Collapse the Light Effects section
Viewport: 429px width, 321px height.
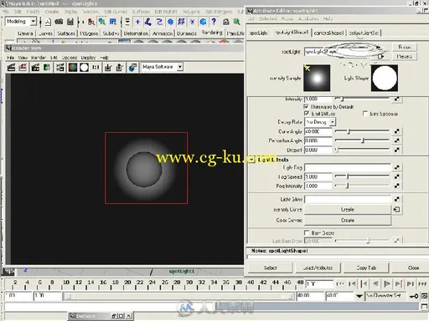coord(251,160)
